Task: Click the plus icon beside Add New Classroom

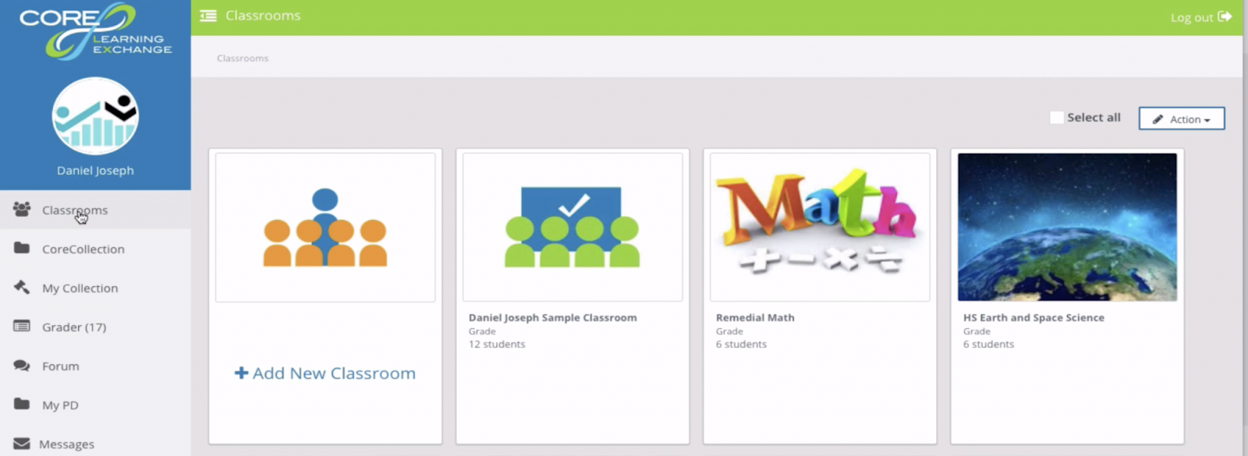Action: pos(242,373)
